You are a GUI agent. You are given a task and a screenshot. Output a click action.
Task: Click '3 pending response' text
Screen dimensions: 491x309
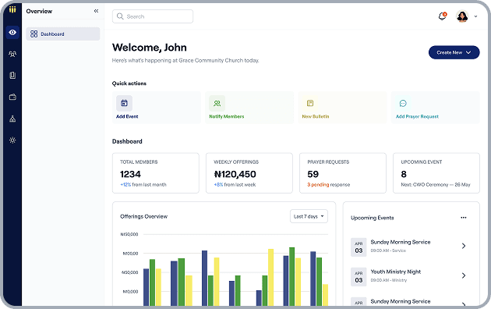pyautogui.click(x=329, y=185)
